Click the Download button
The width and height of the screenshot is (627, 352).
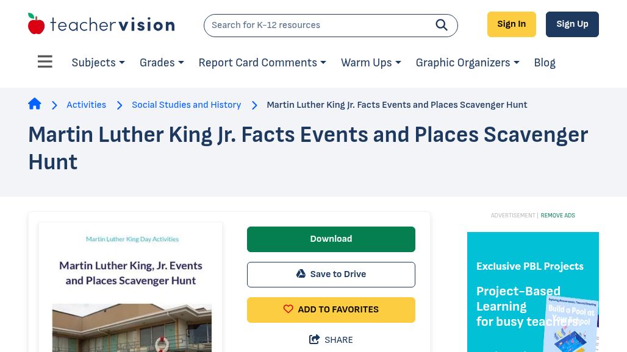(331, 239)
